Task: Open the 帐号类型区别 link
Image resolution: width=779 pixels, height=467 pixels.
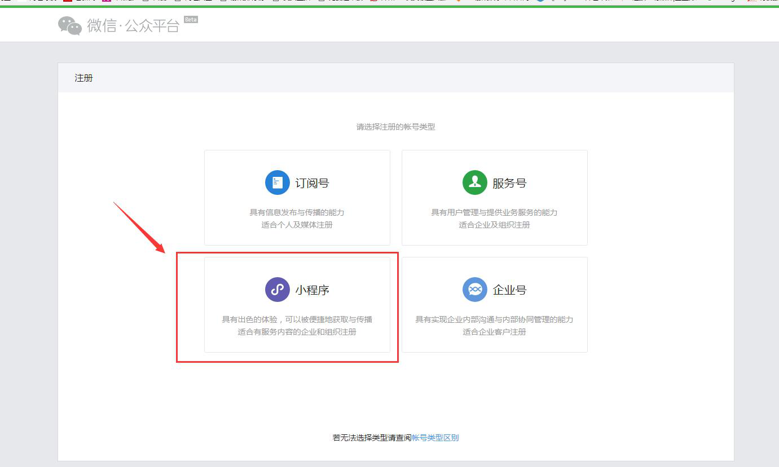Action: (435, 438)
